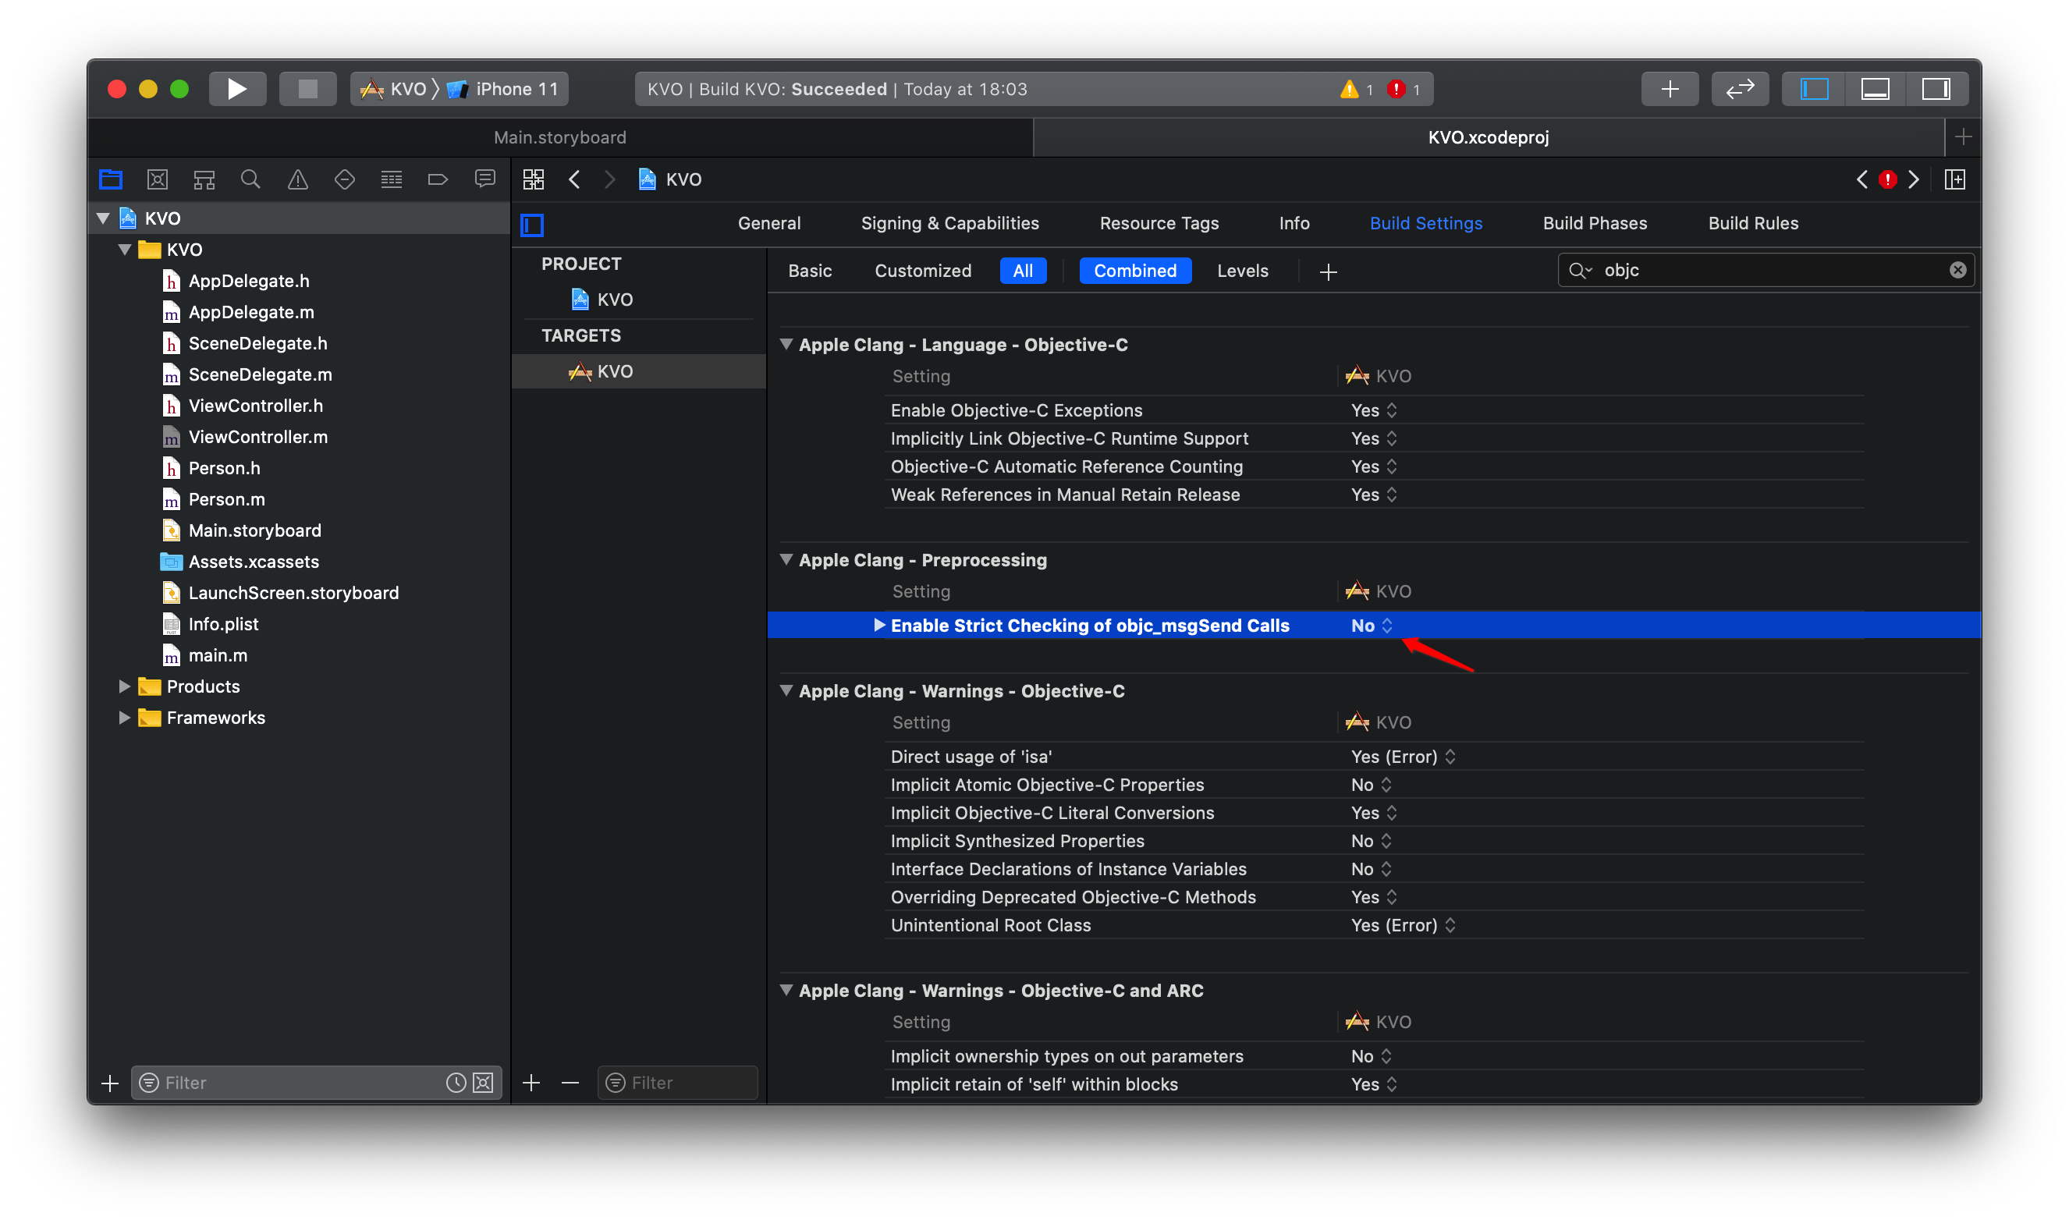Open the Find navigator magnifier icon
Screen dimensions: 2069x1220
(x=250, y=179)
